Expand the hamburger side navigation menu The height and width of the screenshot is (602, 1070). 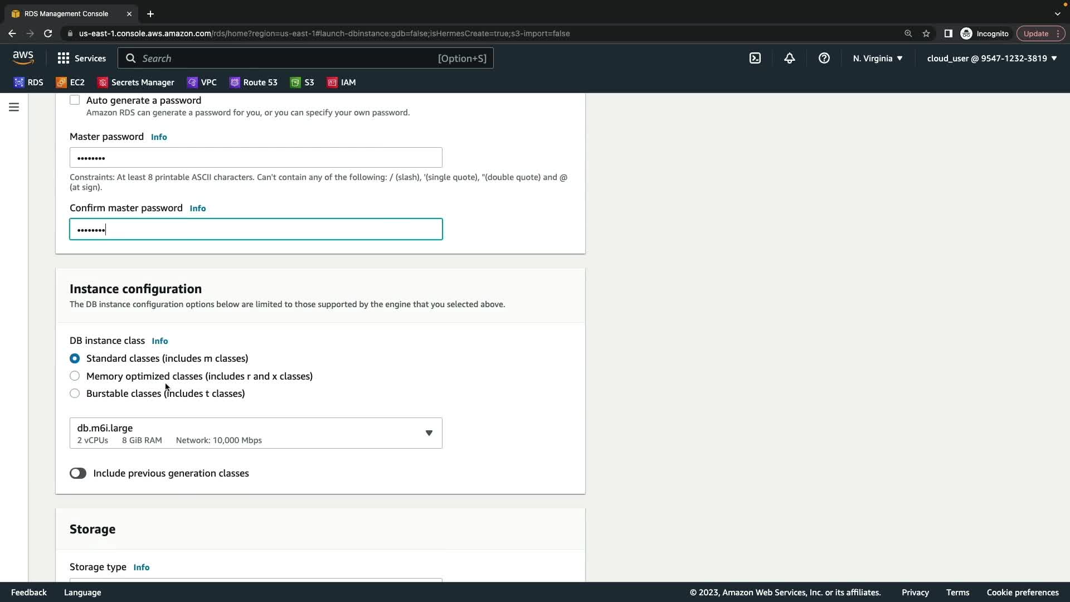pyautogui.click(x=14, y=106)
